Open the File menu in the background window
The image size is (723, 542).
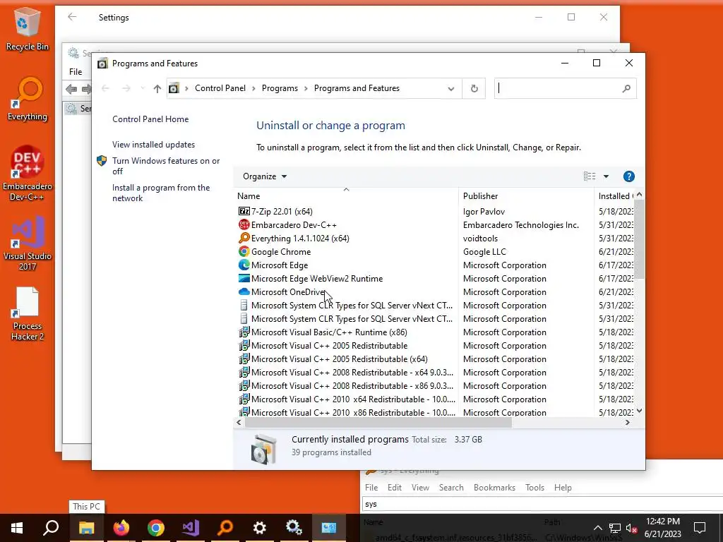point(76,72)
